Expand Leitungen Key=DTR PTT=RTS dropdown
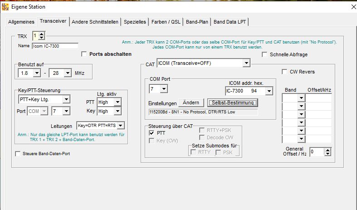Viewport: 357px width, 210px height. [121, 126]
